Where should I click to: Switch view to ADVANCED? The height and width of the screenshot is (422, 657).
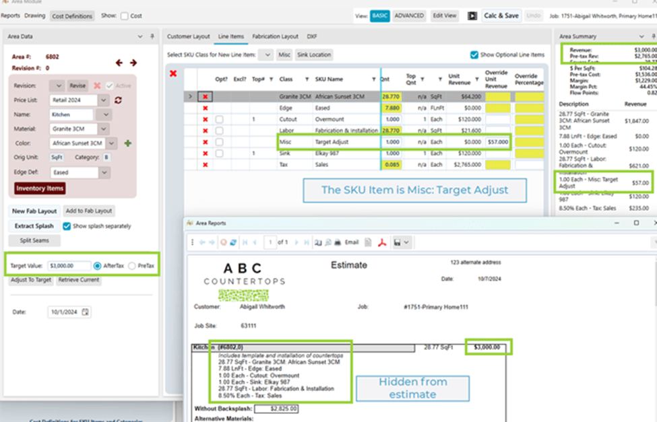point(409,15)
